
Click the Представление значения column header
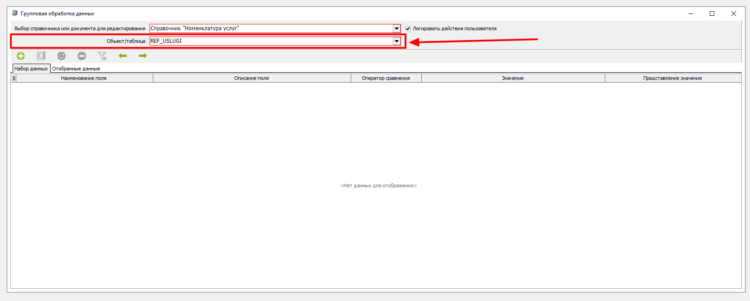673,78
